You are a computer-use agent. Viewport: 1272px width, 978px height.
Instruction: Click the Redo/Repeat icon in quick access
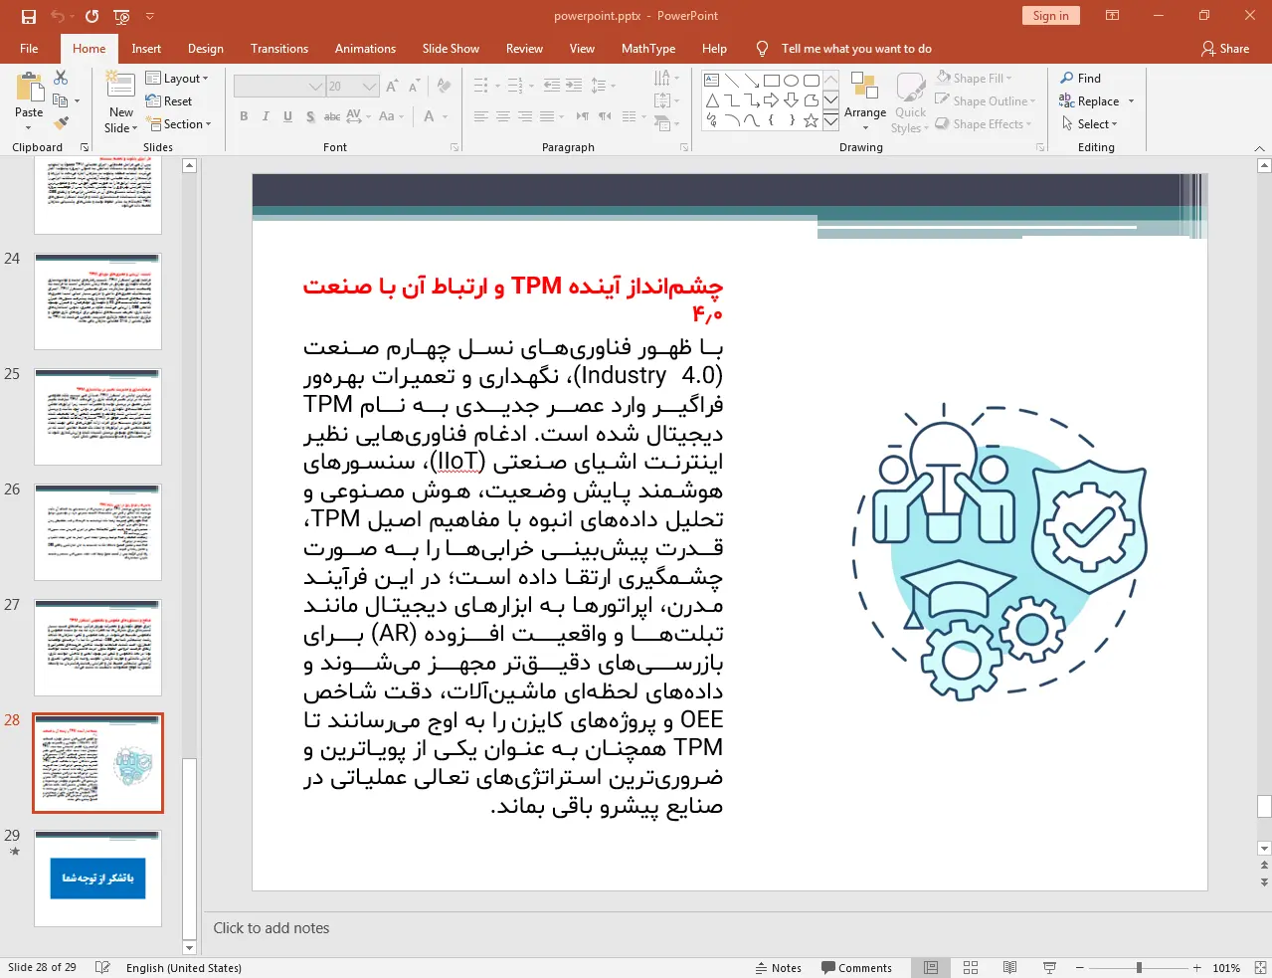point(91,16)
